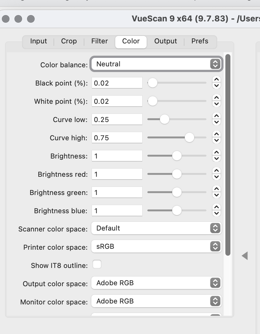
Task: Go to the Prefs tab
Action: (200, 41)
